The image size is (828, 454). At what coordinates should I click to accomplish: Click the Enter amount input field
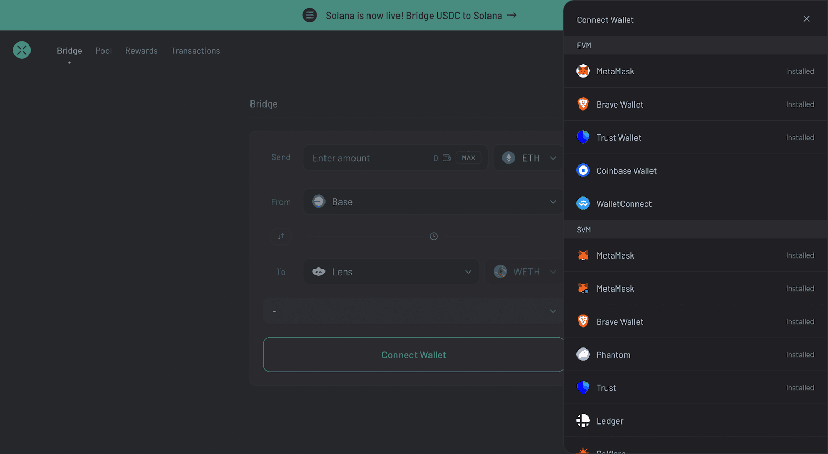click(x=368, y=158)
